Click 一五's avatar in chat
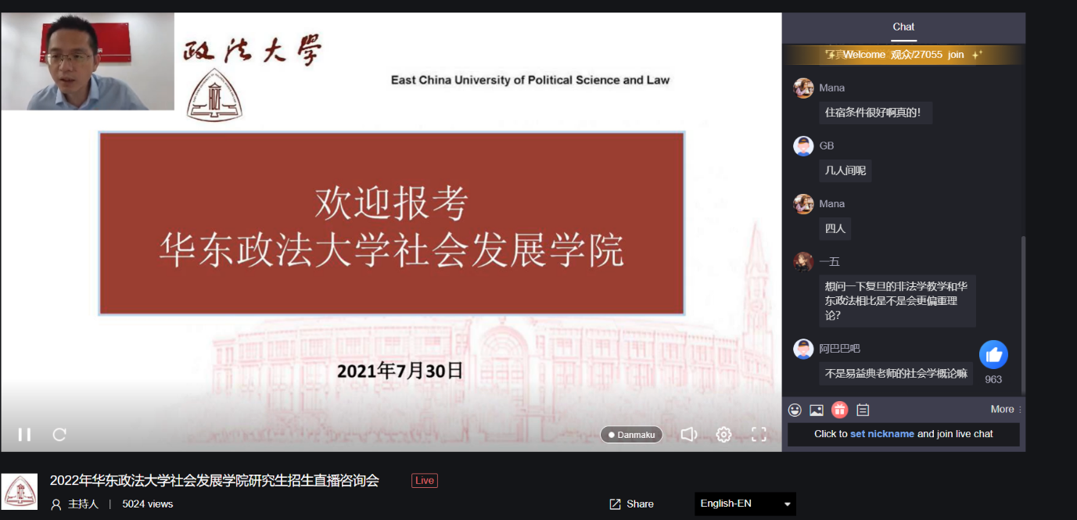This screenshot has width=1077, height=520. point(803,262)
